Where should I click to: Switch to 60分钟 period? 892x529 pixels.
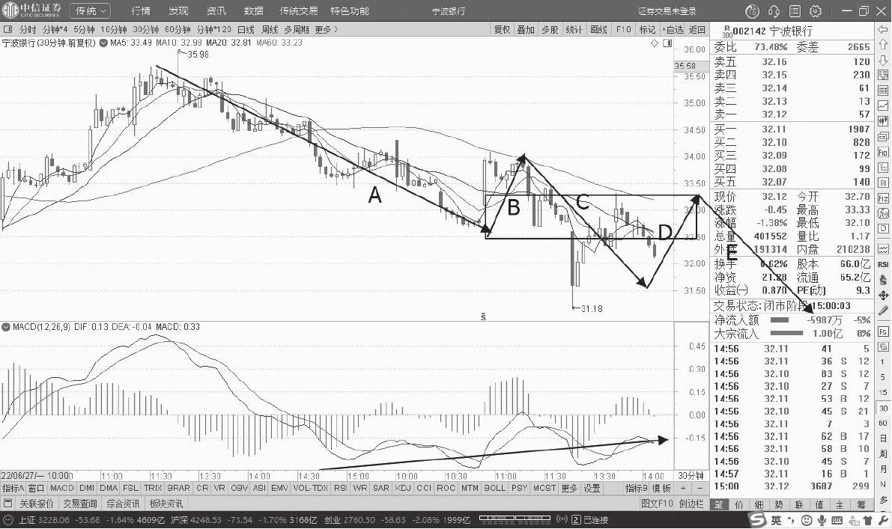178,29
